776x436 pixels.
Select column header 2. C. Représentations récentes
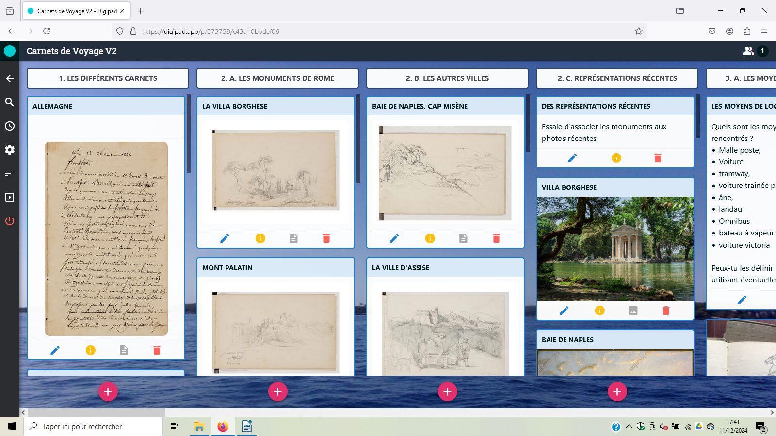pyautogui.click(x=617, y=78)
